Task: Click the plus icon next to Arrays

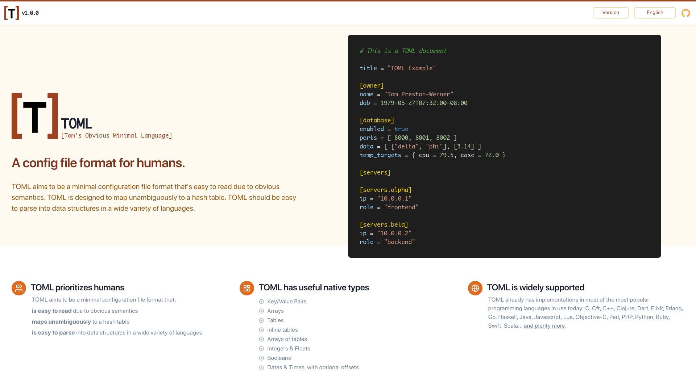Action: pyautogui.click(x=261, y=311)
